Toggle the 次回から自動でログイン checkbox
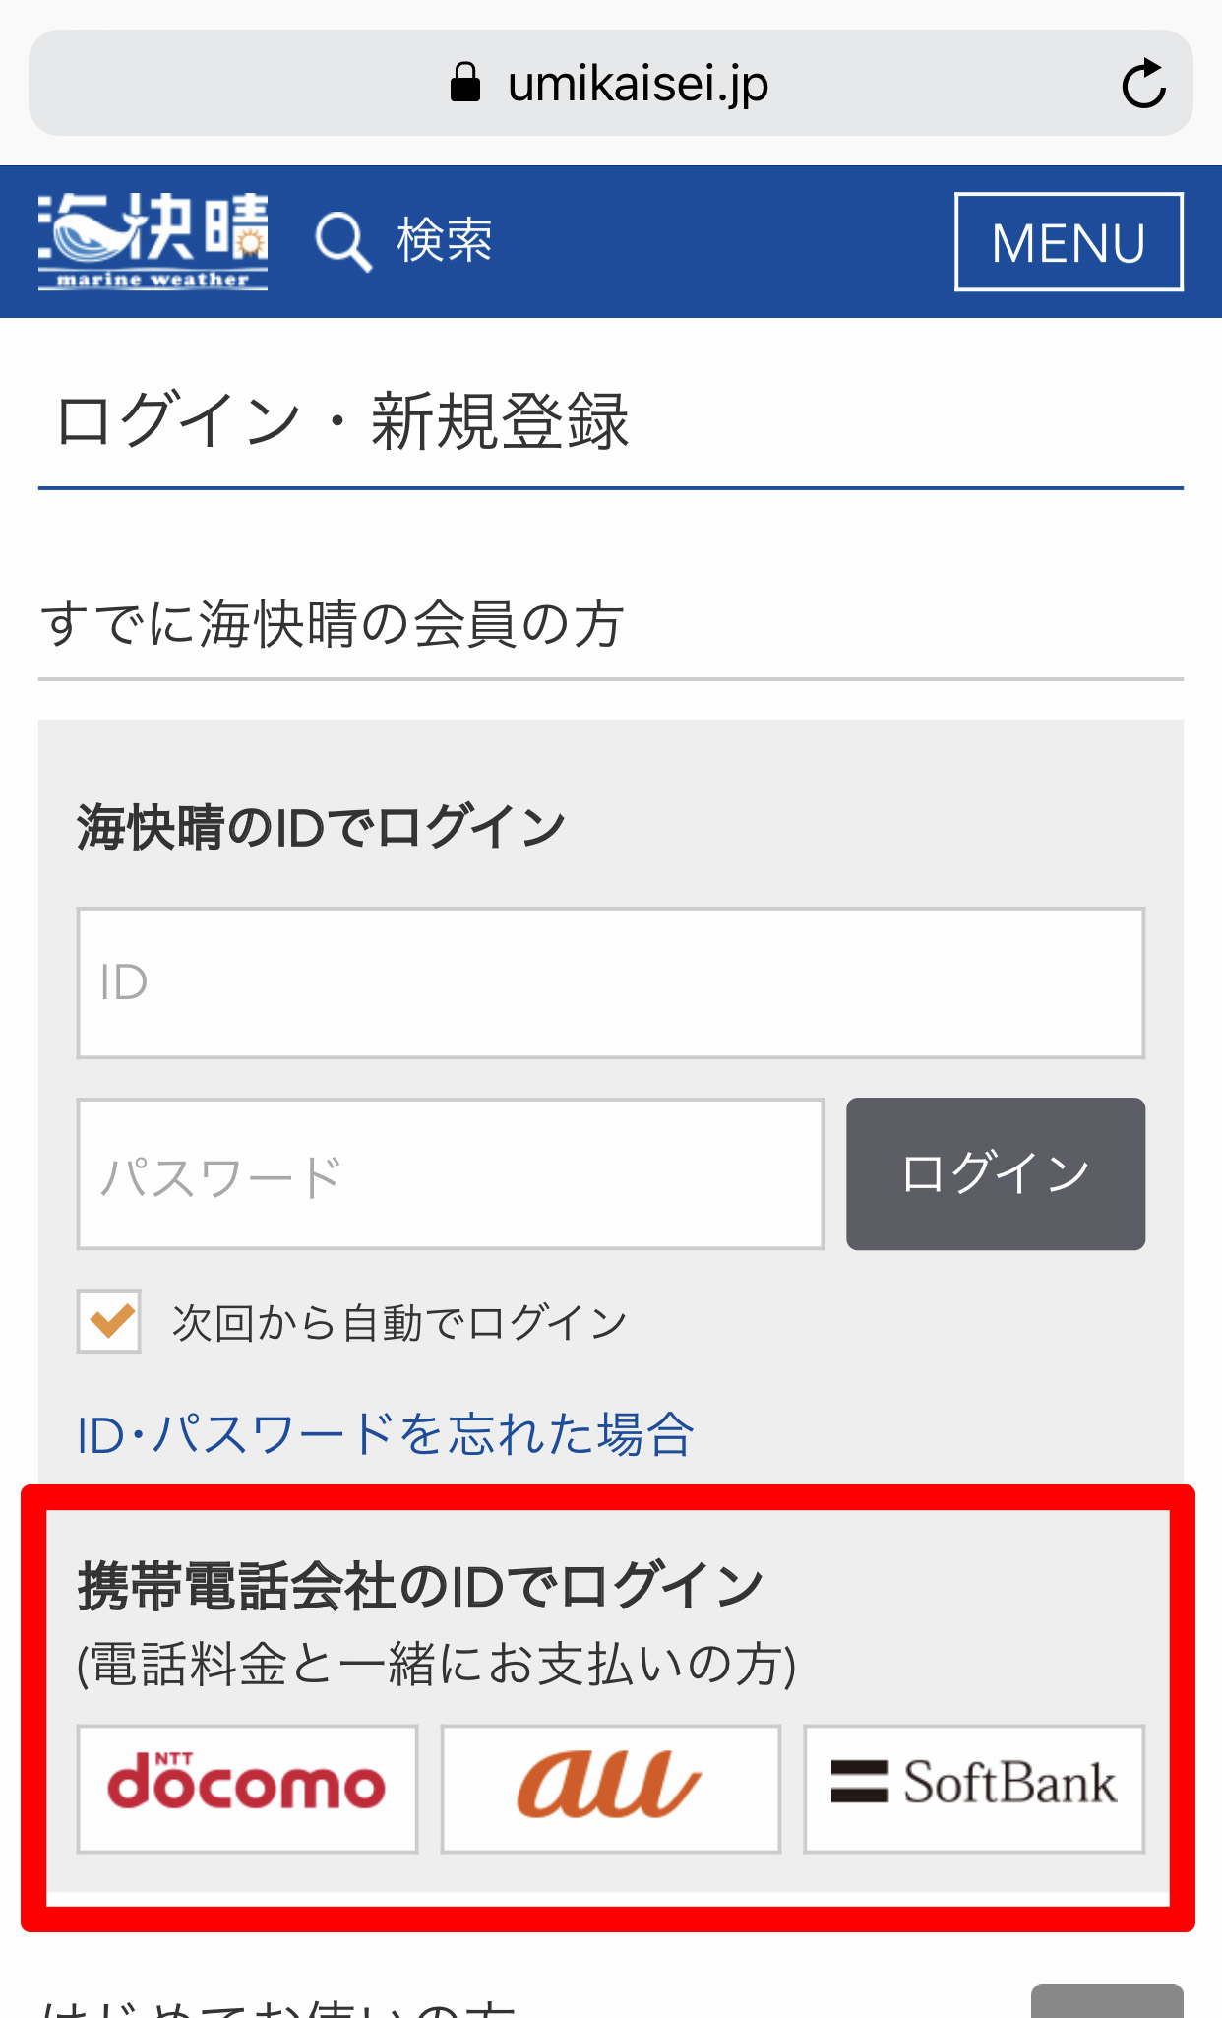Viewport: 1222px width, 2018px height. (109, 1321)
